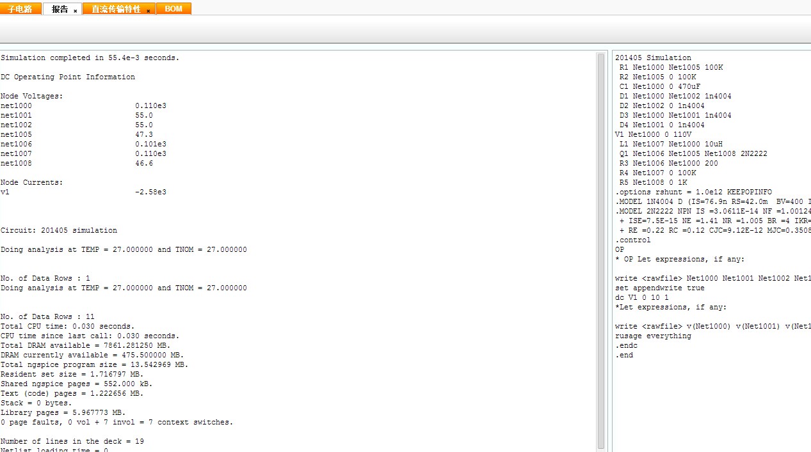This screenshot has height=452, width=811.
Task: Click 'Stack = 0 bytes.' line
Action: pyautogui.click(x=36, y=403)
